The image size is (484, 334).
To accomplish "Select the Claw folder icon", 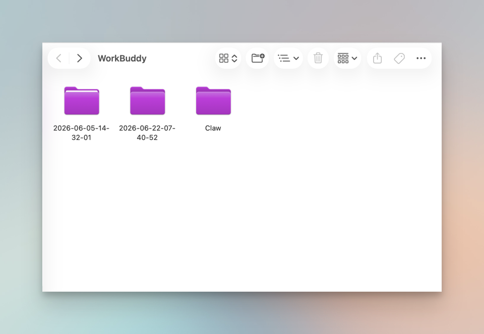I will (x=213, y=101).
